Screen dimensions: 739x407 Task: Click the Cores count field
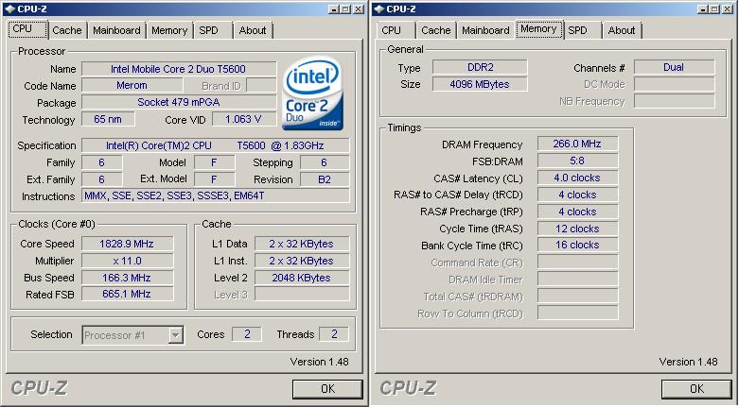point(247,334)
